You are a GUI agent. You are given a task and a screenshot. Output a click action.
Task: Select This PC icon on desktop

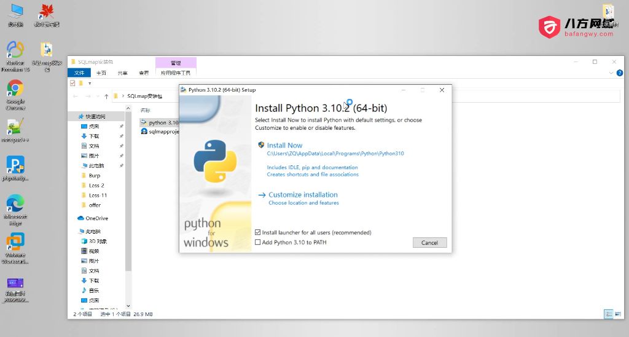pos(15,15)
